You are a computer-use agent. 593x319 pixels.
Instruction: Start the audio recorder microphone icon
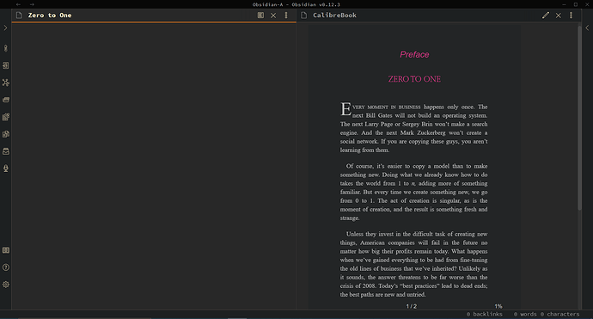(x=6, y=169)
